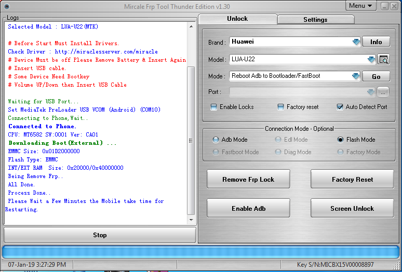Click the Huawei brand combo box
Image resolution: width=402 pixels, height=272 pixels.
click(294, 42)
